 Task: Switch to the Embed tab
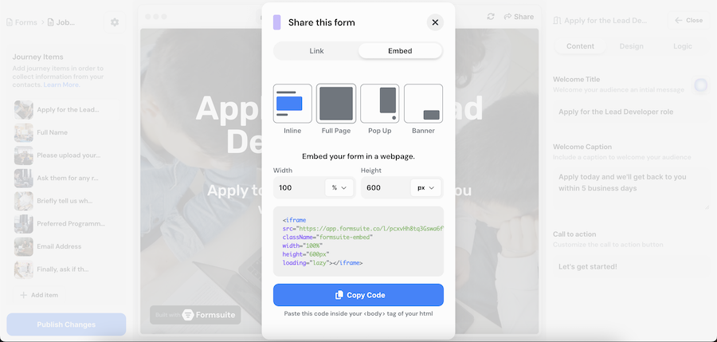pos(400,51)
